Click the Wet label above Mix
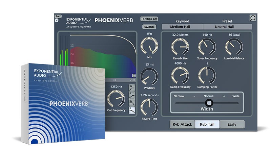Screen dimensions: 271x152 149,34
